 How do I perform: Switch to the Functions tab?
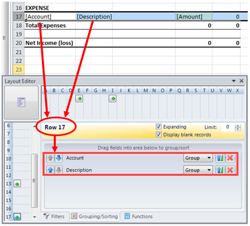139,216
